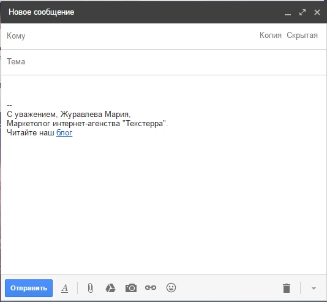327x302 pixels.
Task: Expand compose window to full screen
Action: pyautogui.click(x=303, y=12)
